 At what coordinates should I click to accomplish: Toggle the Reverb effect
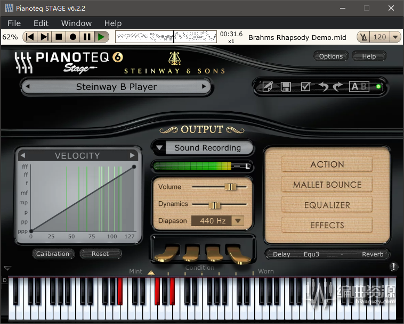[373, 254]
